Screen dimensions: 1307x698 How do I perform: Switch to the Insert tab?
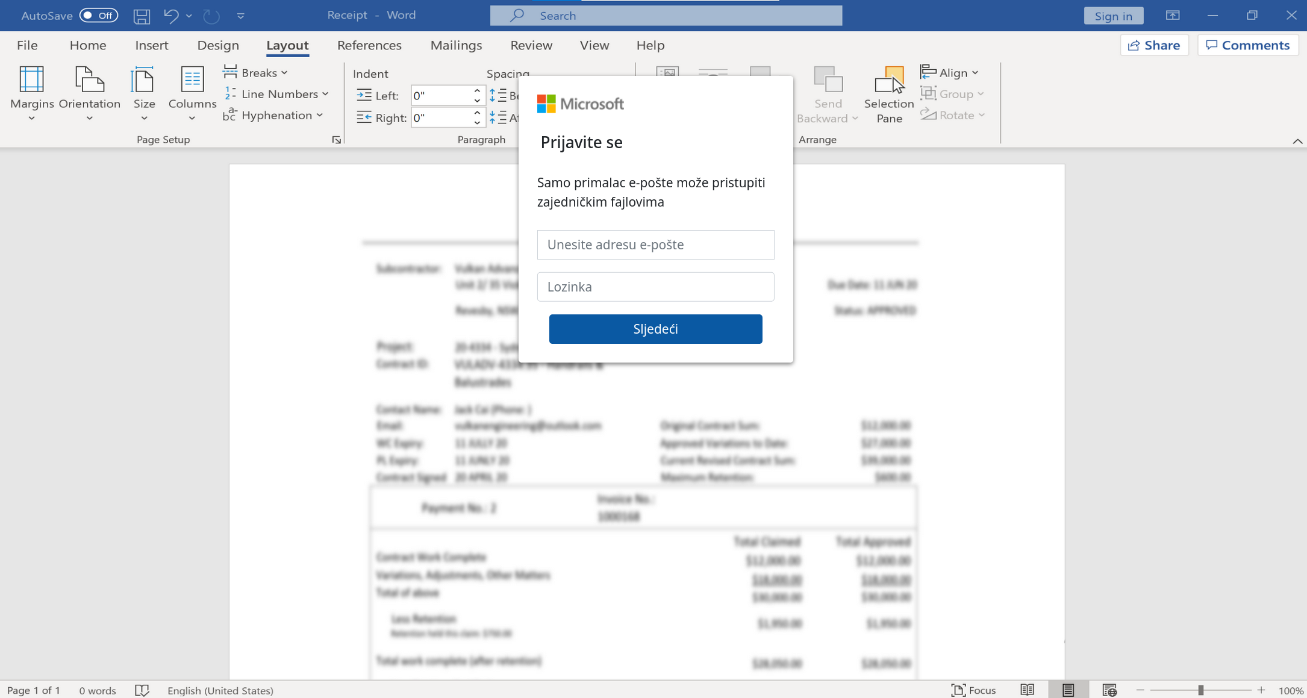152,45
